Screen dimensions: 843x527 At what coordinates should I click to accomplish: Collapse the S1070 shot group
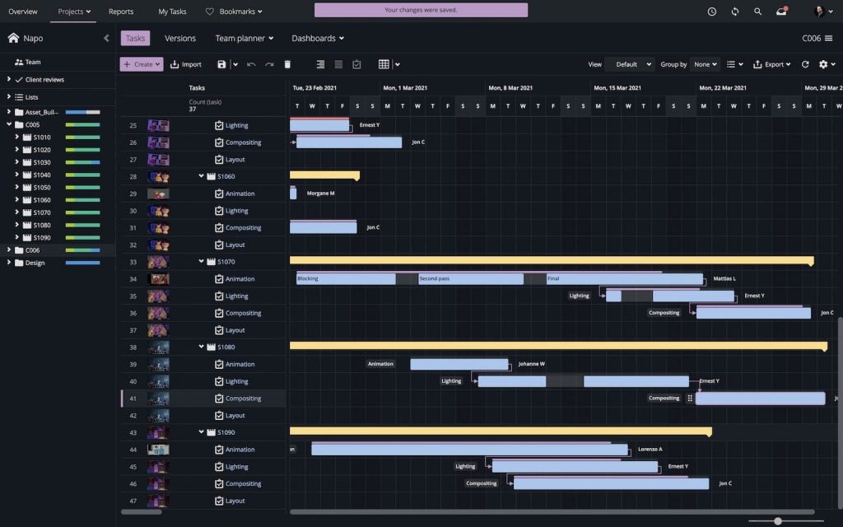coord(201,262)
